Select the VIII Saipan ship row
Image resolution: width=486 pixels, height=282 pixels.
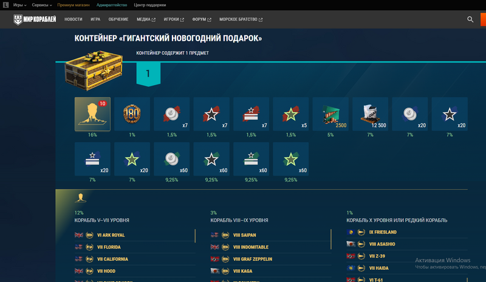pos(270,235)
